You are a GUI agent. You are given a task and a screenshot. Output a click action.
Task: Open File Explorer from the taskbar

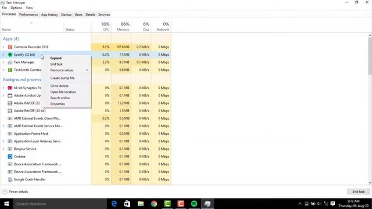141,204
